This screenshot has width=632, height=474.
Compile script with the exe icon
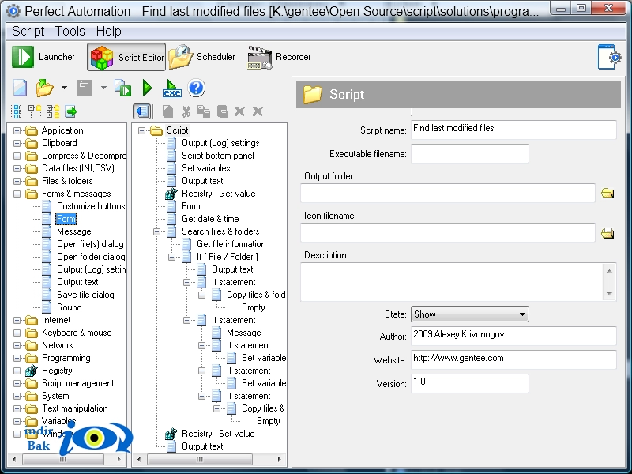coord(171,88)
